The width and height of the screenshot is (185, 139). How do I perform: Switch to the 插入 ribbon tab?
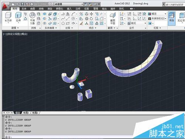69,9
